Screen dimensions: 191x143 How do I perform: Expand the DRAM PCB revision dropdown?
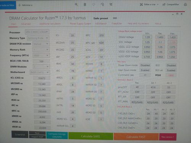click(41, 44)
